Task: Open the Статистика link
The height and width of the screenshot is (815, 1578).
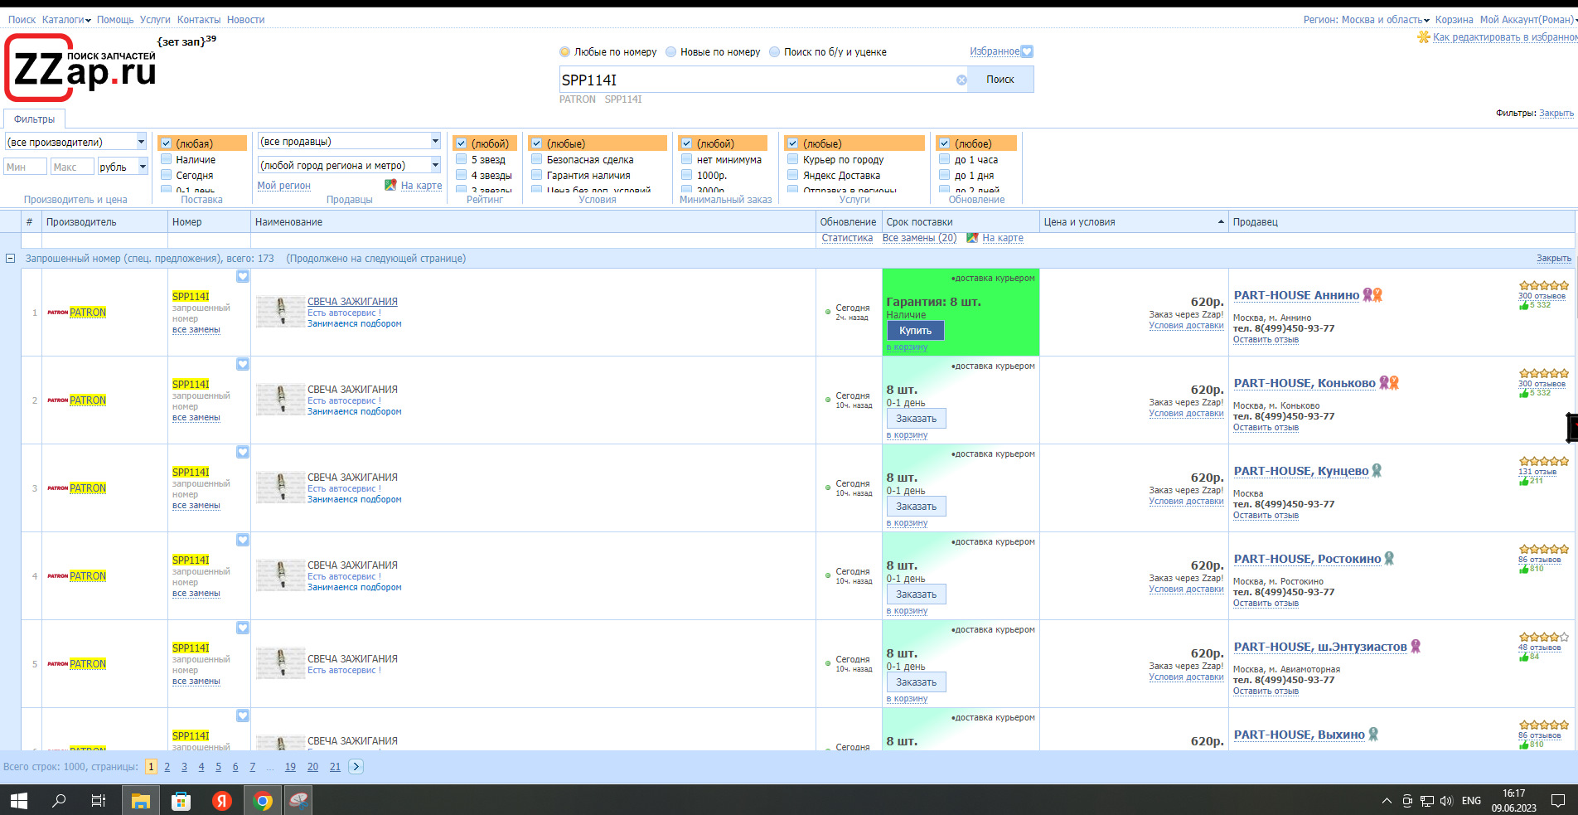Action: coord(847,238)
